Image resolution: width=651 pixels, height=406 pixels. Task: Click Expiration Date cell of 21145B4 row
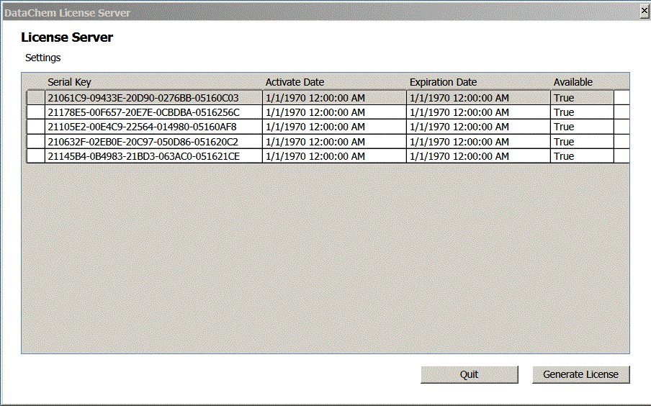pos(478,156)
